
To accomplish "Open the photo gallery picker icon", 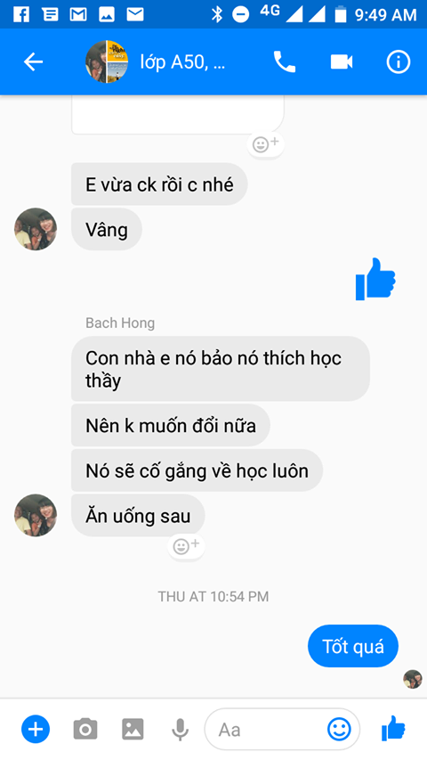I will (133, 729).
